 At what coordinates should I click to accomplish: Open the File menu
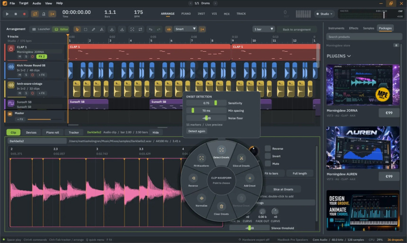coord(12,3)
